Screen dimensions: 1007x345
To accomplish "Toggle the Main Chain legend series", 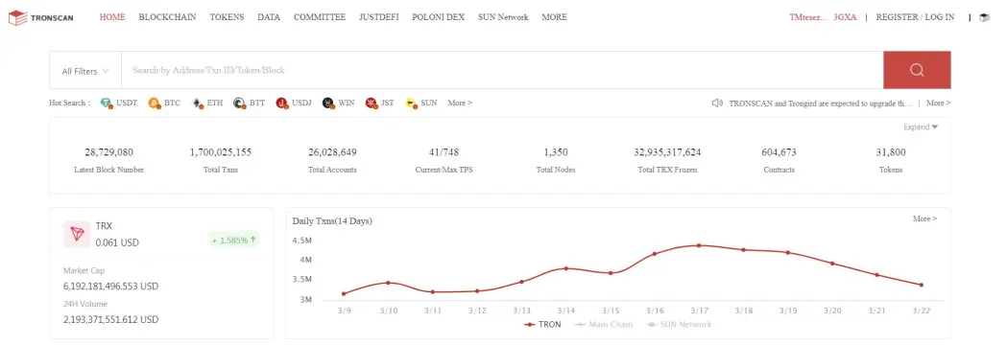I will (603, 325).
